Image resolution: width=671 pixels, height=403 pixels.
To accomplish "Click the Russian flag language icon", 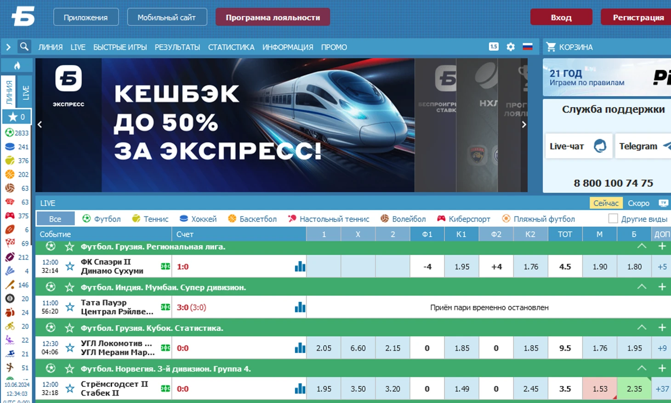I will click(528, 47).
